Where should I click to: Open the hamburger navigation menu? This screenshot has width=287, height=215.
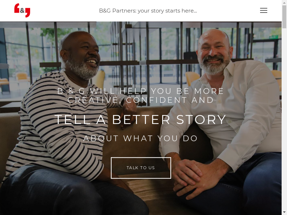point(264,10)
